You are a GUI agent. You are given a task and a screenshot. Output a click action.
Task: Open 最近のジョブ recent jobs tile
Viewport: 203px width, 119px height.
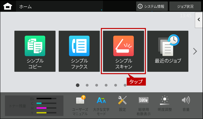coord(168,51)
